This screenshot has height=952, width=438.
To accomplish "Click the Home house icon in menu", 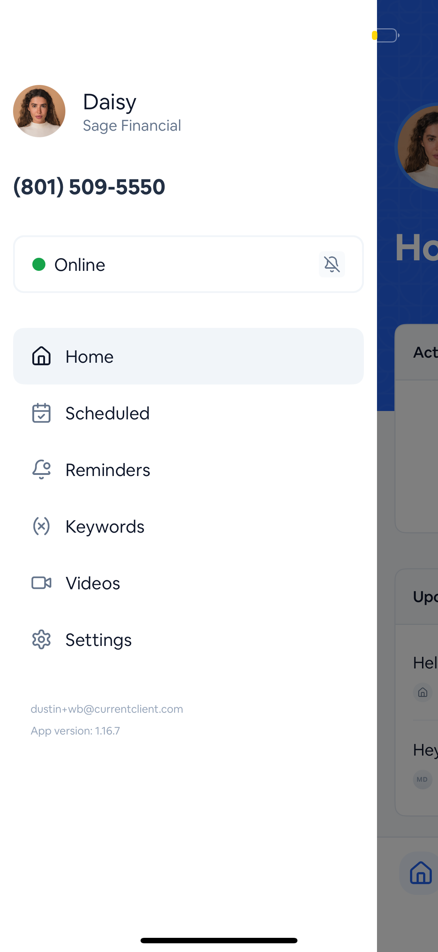I will point(41,356).
